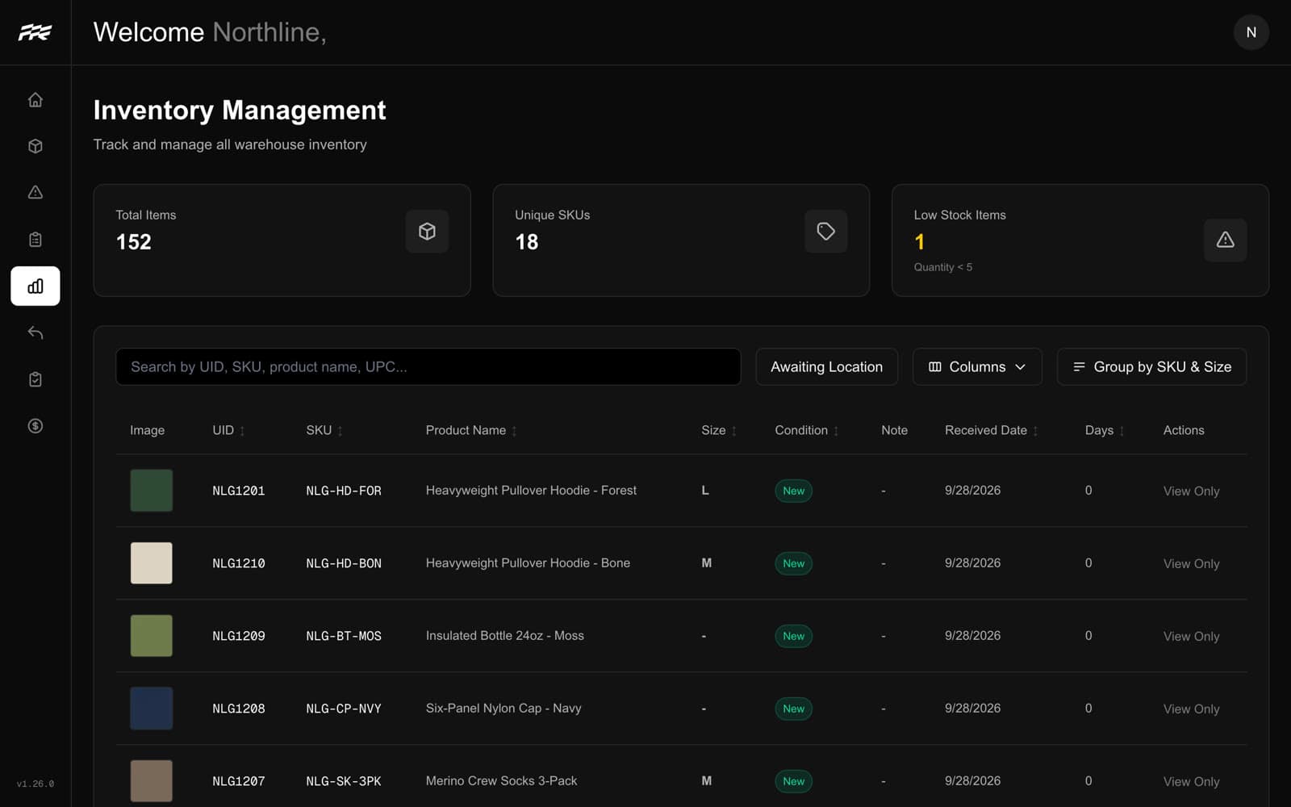Click Merino Crew Socks 3-Pack

click(501, 780)
